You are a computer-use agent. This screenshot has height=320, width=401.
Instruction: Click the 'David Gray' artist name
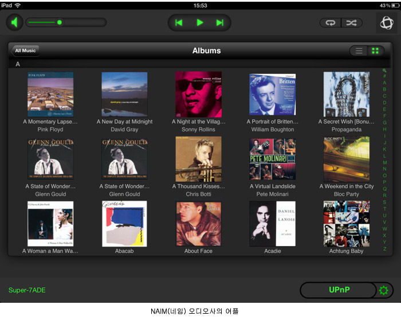(124, 130)
